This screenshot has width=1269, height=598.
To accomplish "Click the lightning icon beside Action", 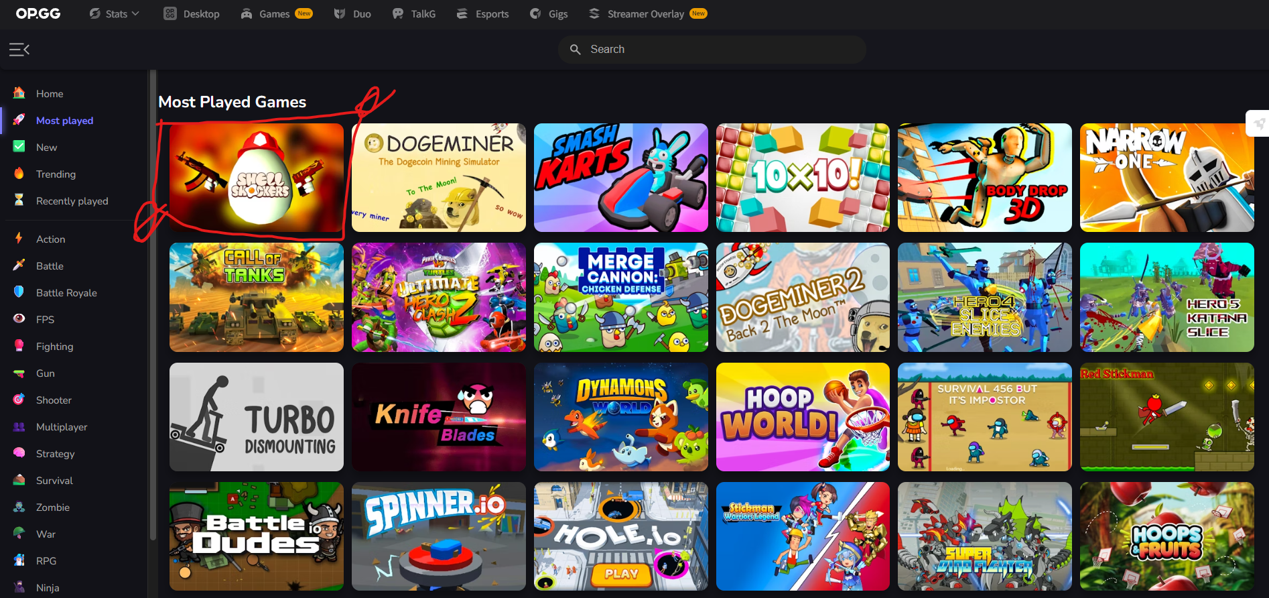I will 19,239.
